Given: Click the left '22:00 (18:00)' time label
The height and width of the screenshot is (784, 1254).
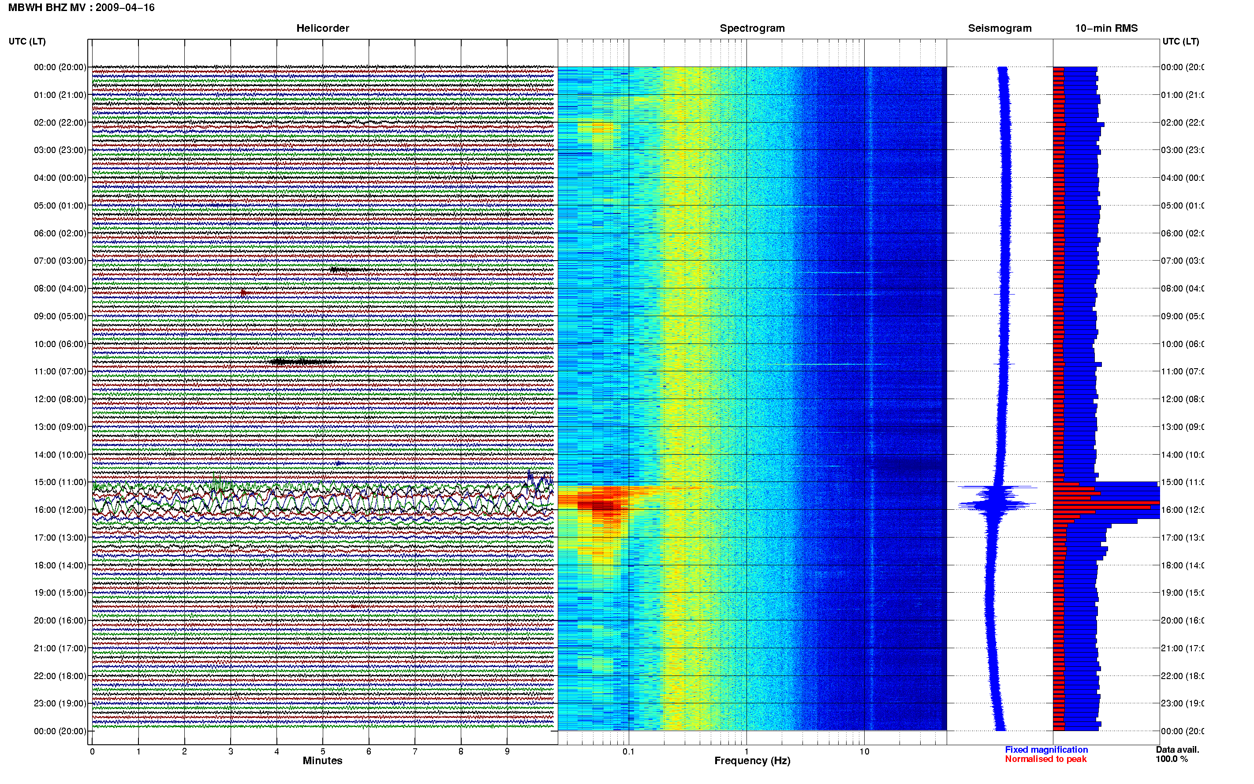Looking at the screenshot, I should pos(60,676).
